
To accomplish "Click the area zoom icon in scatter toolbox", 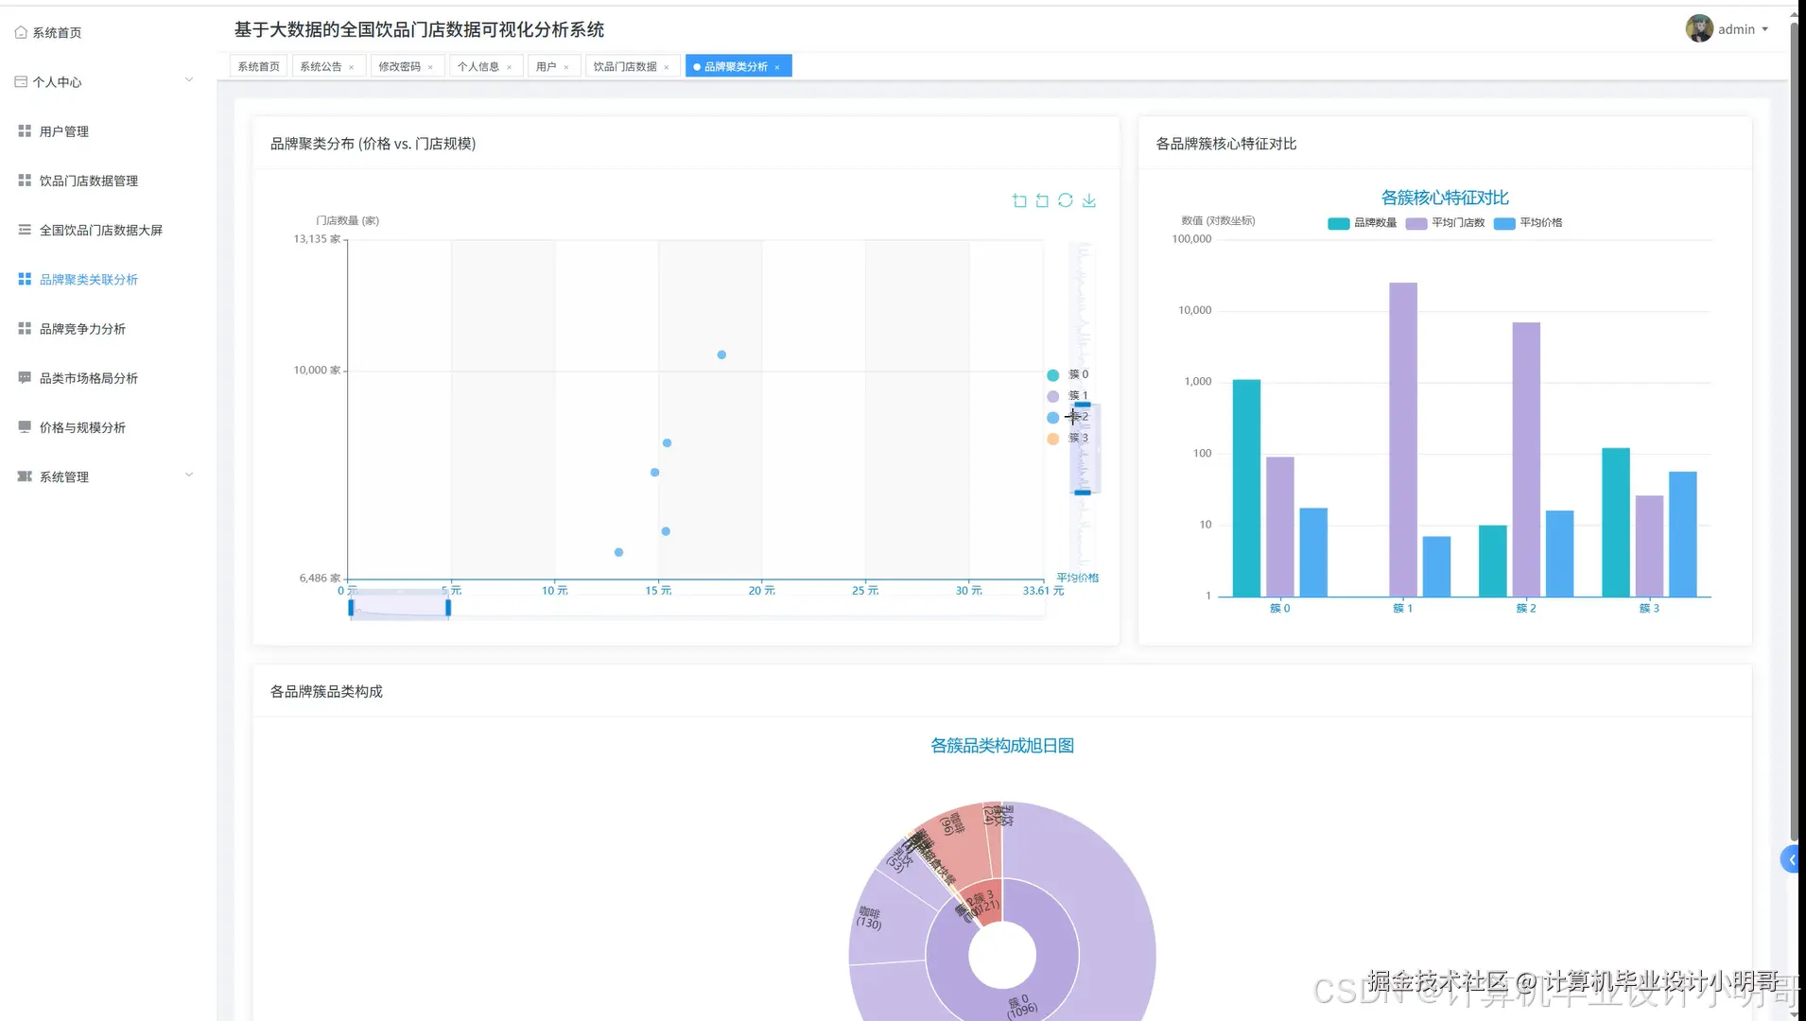I will click(1019, 200).
